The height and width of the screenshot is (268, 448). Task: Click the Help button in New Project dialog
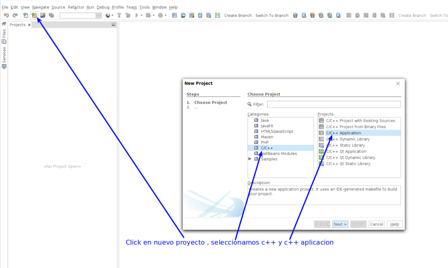pyautogui.click(x=395, y=224)
